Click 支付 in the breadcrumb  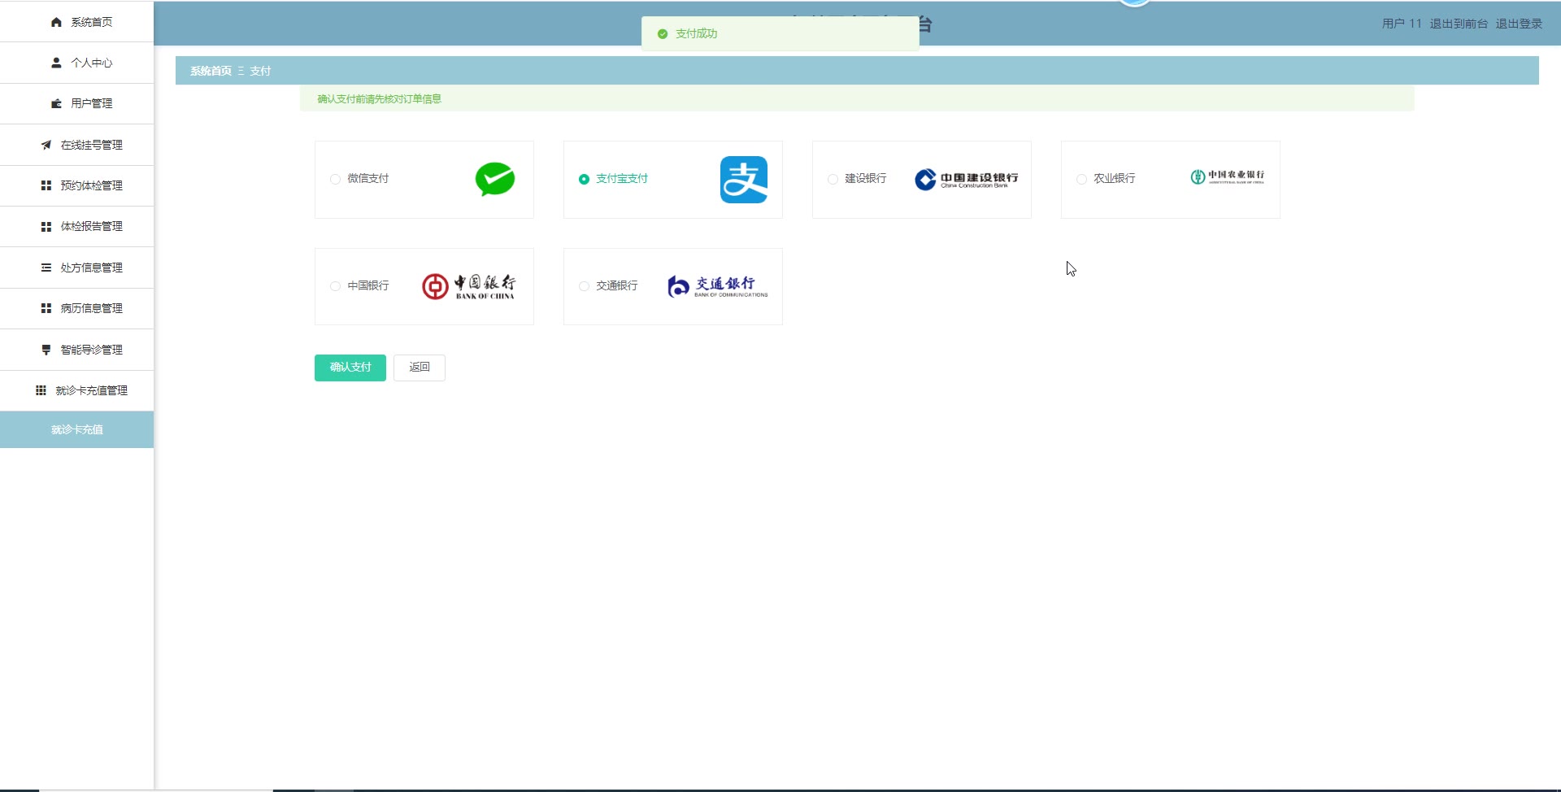260,71
